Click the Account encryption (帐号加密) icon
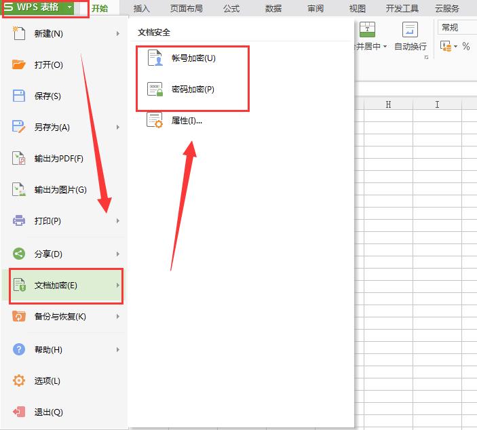 point(155,58)
